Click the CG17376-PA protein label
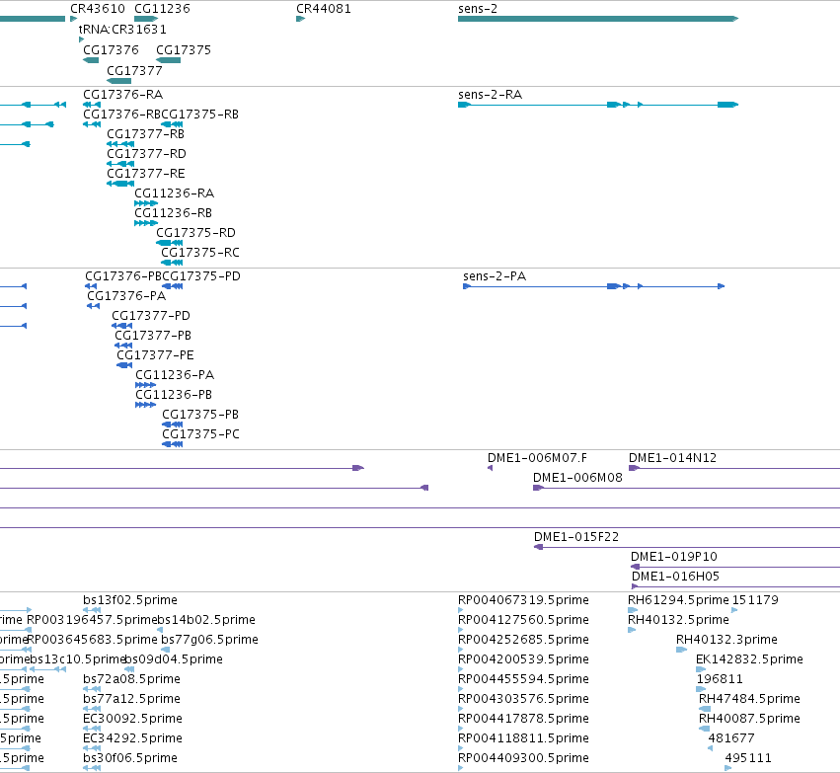Image resolution: width=840 pixels, height=773 pixels. point(126,296)
